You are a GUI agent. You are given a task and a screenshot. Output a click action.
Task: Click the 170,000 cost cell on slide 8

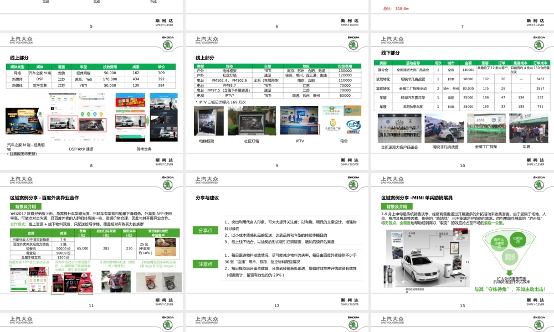coord(110,79)
